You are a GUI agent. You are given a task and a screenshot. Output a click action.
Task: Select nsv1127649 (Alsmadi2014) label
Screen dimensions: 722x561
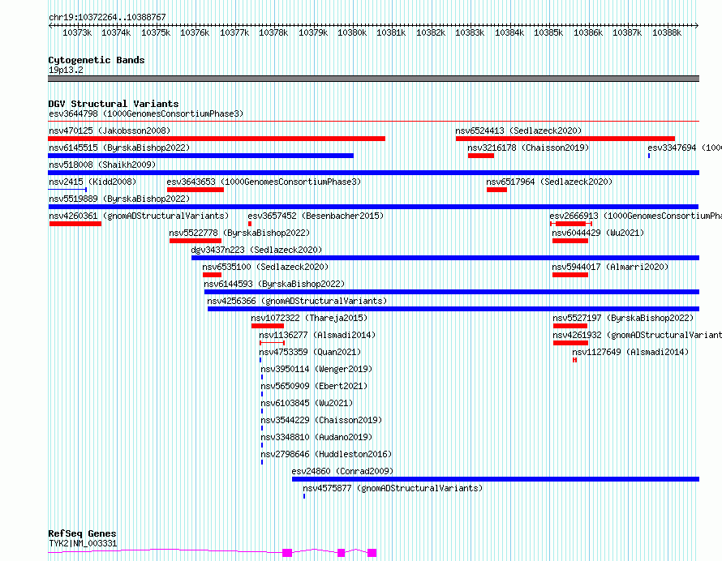[630, 352]
